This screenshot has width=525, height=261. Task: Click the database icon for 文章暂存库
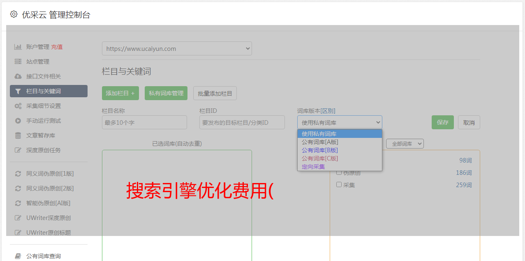[18, 135]
